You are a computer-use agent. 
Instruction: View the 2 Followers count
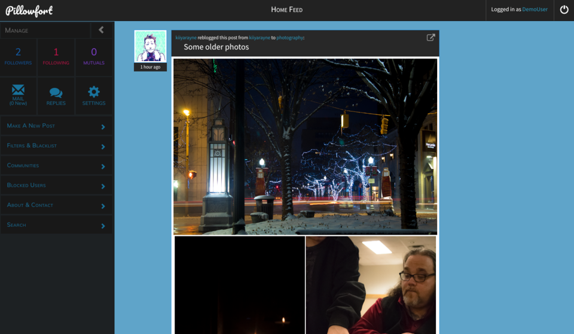tap(18, 56)
